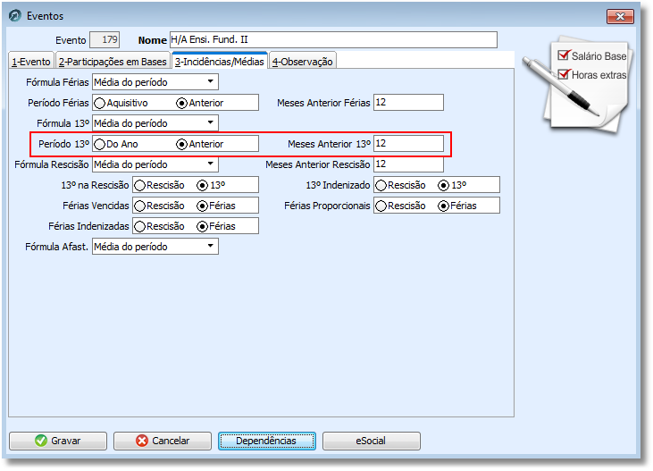Click the Salário Base checkmark graphic
653x471 pixels.
[x=564, y=55]
